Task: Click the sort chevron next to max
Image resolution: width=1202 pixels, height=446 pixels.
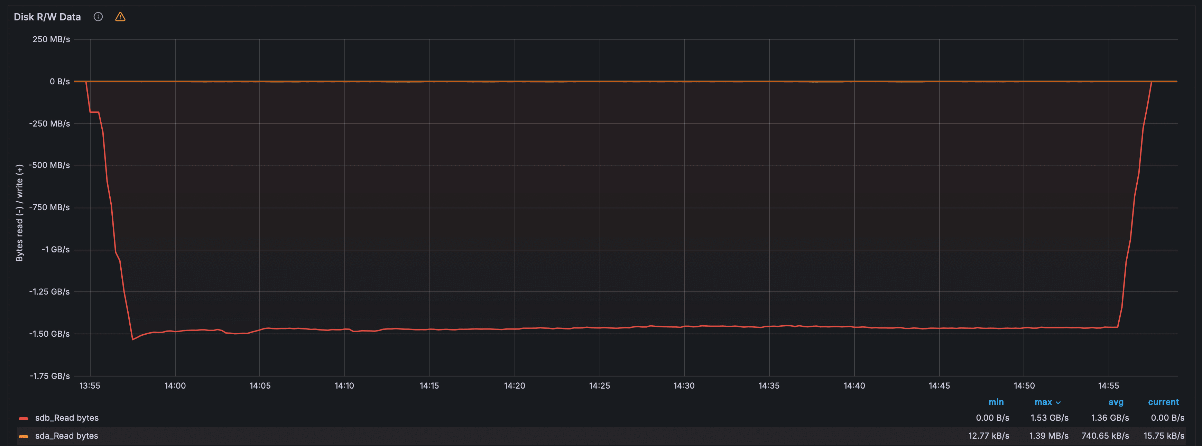Action: [x=1058, y=403]
